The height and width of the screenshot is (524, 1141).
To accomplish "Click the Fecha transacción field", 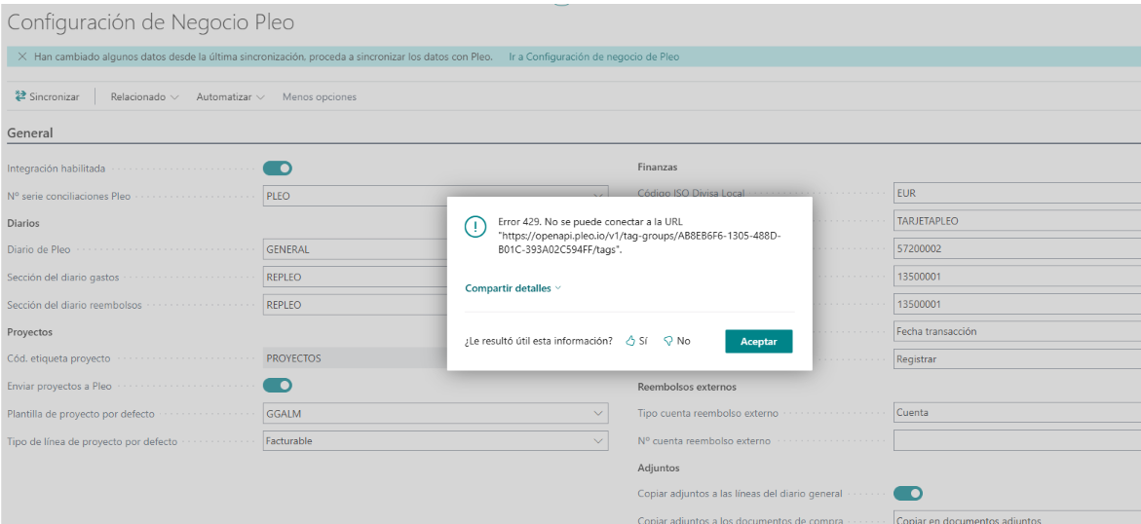I will coord(1016,331).
